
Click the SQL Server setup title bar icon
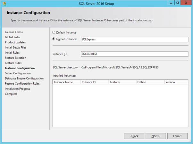point(4,4)
